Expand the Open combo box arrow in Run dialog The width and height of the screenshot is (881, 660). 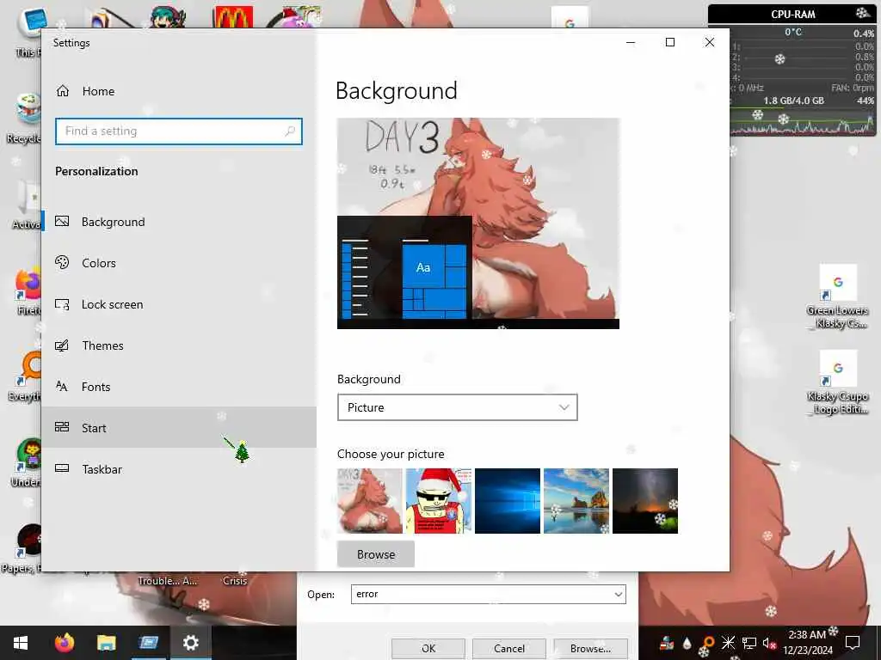618,594
